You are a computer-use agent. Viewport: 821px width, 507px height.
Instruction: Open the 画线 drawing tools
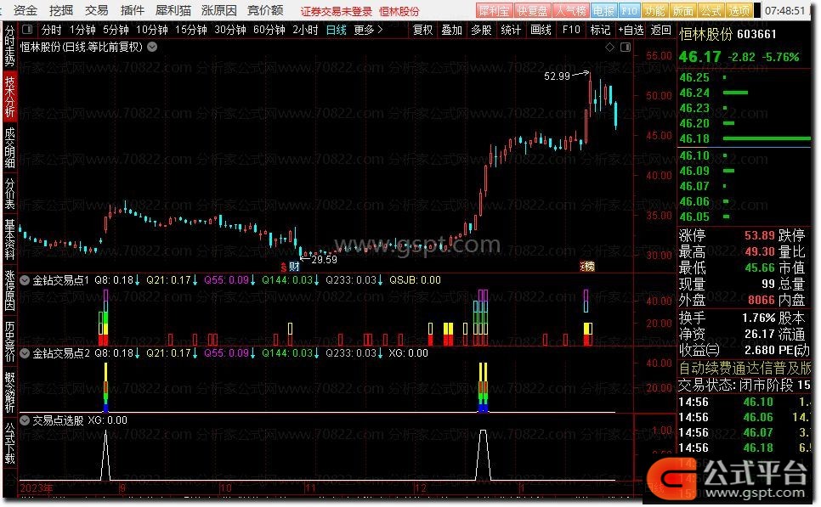(541, 30)
